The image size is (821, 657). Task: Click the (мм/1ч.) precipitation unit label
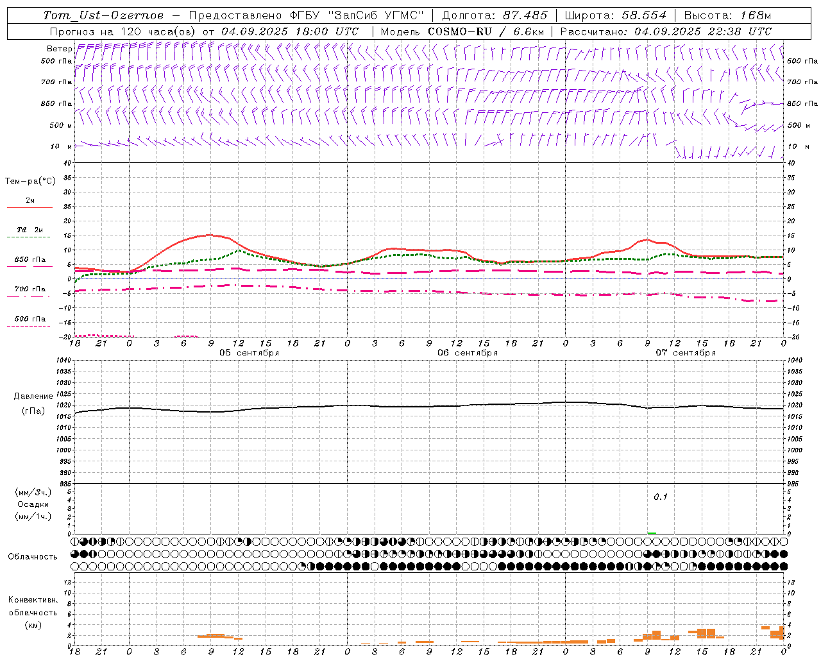[x=33, y=516]
